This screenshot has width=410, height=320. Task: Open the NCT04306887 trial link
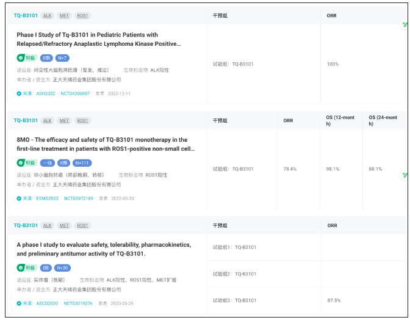pyautogui.click(x=75, y=93)
